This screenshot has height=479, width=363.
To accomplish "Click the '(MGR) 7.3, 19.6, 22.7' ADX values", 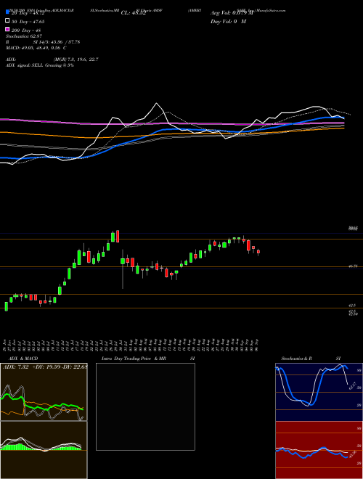I will tap(76, 60).
